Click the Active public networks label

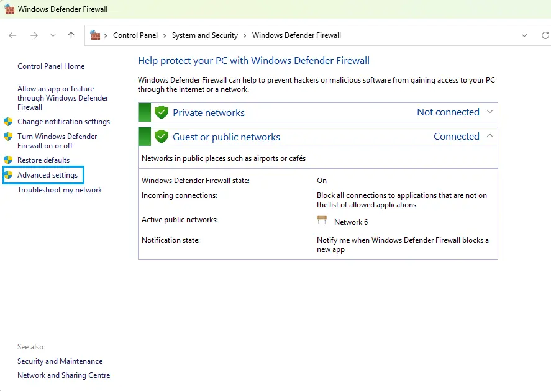(x=180, y=220)
